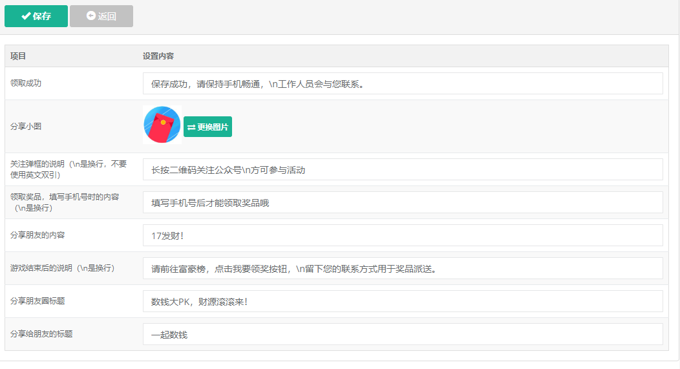Click the 分享给朋友的标题 row label
Viewport: 680px width, 369px height.
pos(41,333)
